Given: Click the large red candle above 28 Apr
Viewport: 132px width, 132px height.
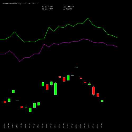Looking at the screenshot, I should pyautogui.click(x=94, y=91).
